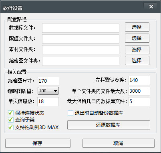Click the 左栏默认宽度 input field
Viewport: 161px width, 153px height.
(x=139, y=80)
